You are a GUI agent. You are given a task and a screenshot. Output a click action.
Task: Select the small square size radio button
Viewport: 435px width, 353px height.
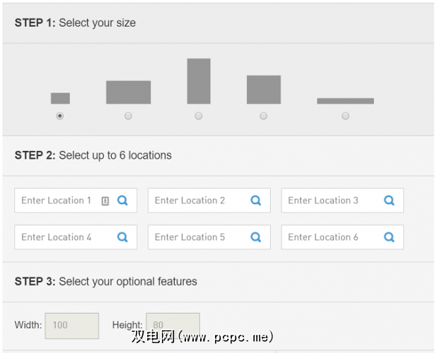(x=60, y=116)
